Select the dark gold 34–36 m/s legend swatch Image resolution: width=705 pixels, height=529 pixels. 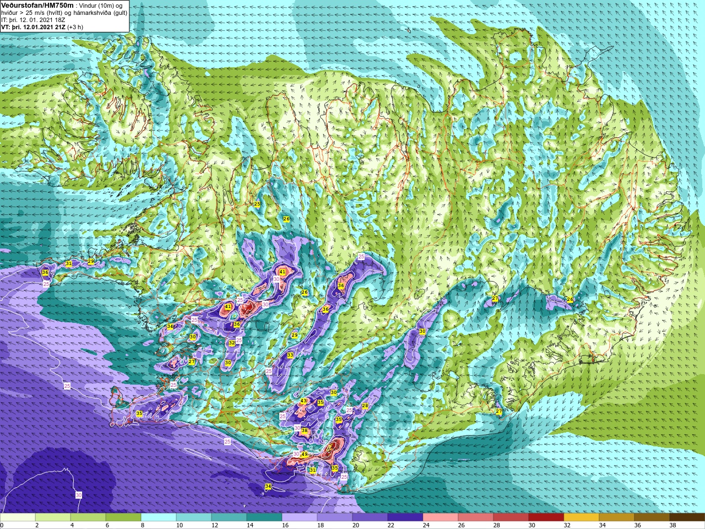[x=617, y=517]
